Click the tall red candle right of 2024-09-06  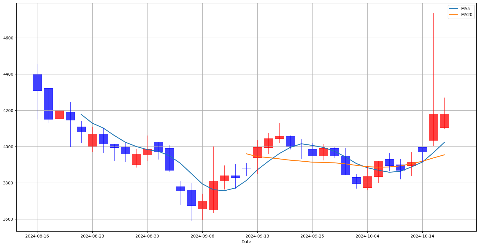click(213, 195)
